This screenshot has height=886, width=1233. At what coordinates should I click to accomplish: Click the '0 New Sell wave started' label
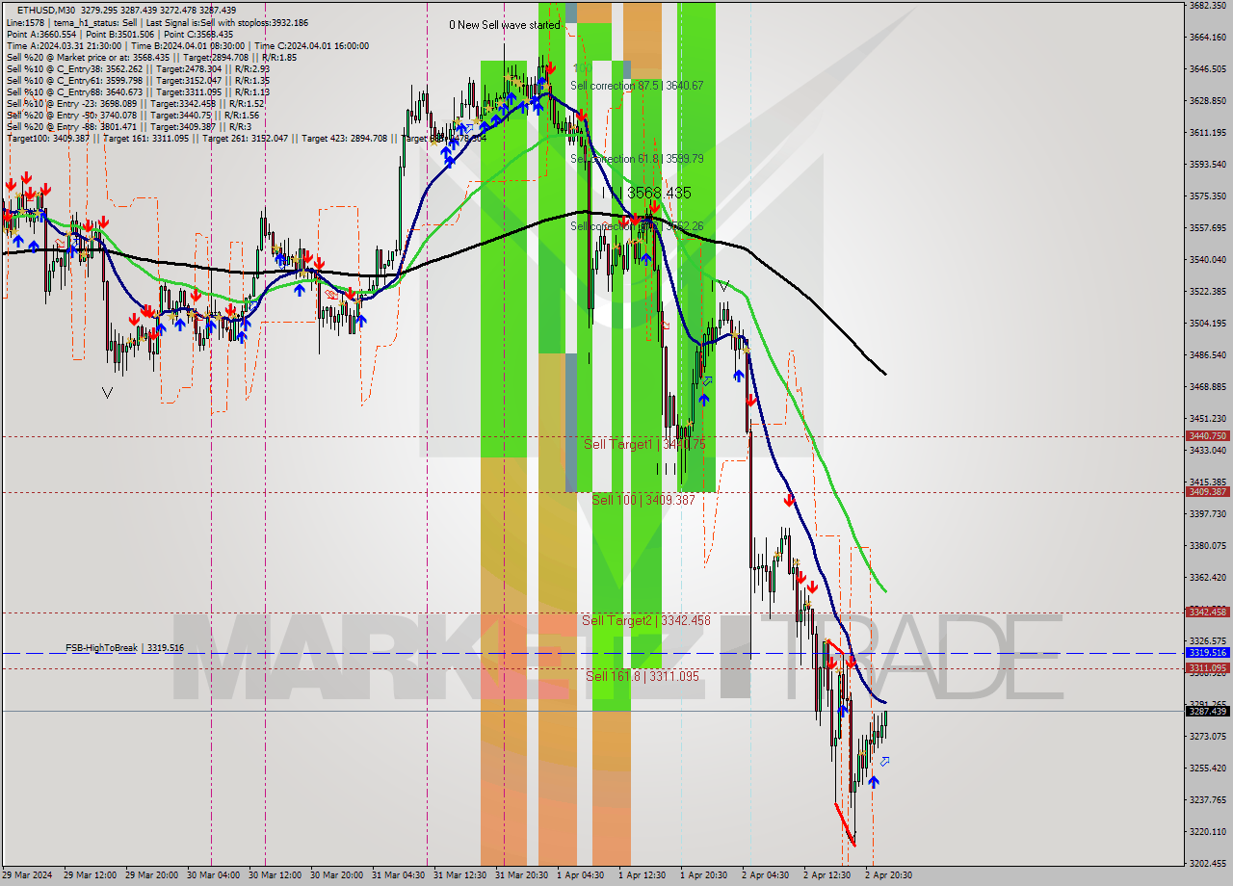[504, 25]
